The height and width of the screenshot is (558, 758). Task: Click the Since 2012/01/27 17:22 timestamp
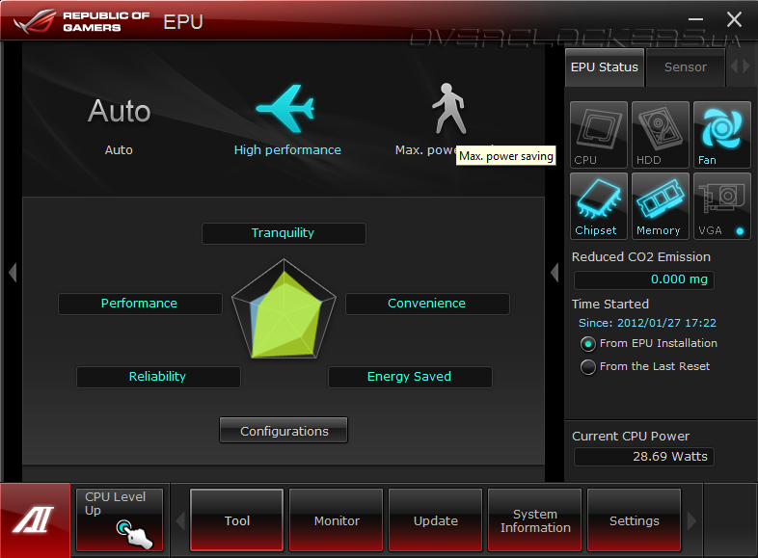tap(647, 323)
